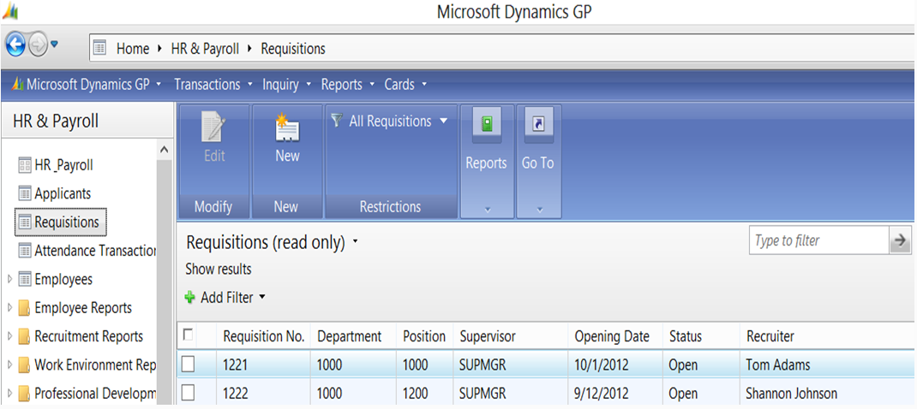Check the box for requisition 1221
Screen dimensions: 917x409
(188, 365)
